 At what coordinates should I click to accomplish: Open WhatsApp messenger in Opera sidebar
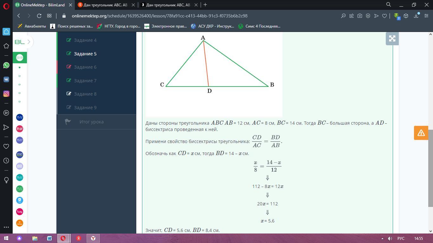(x=6, y=65)
